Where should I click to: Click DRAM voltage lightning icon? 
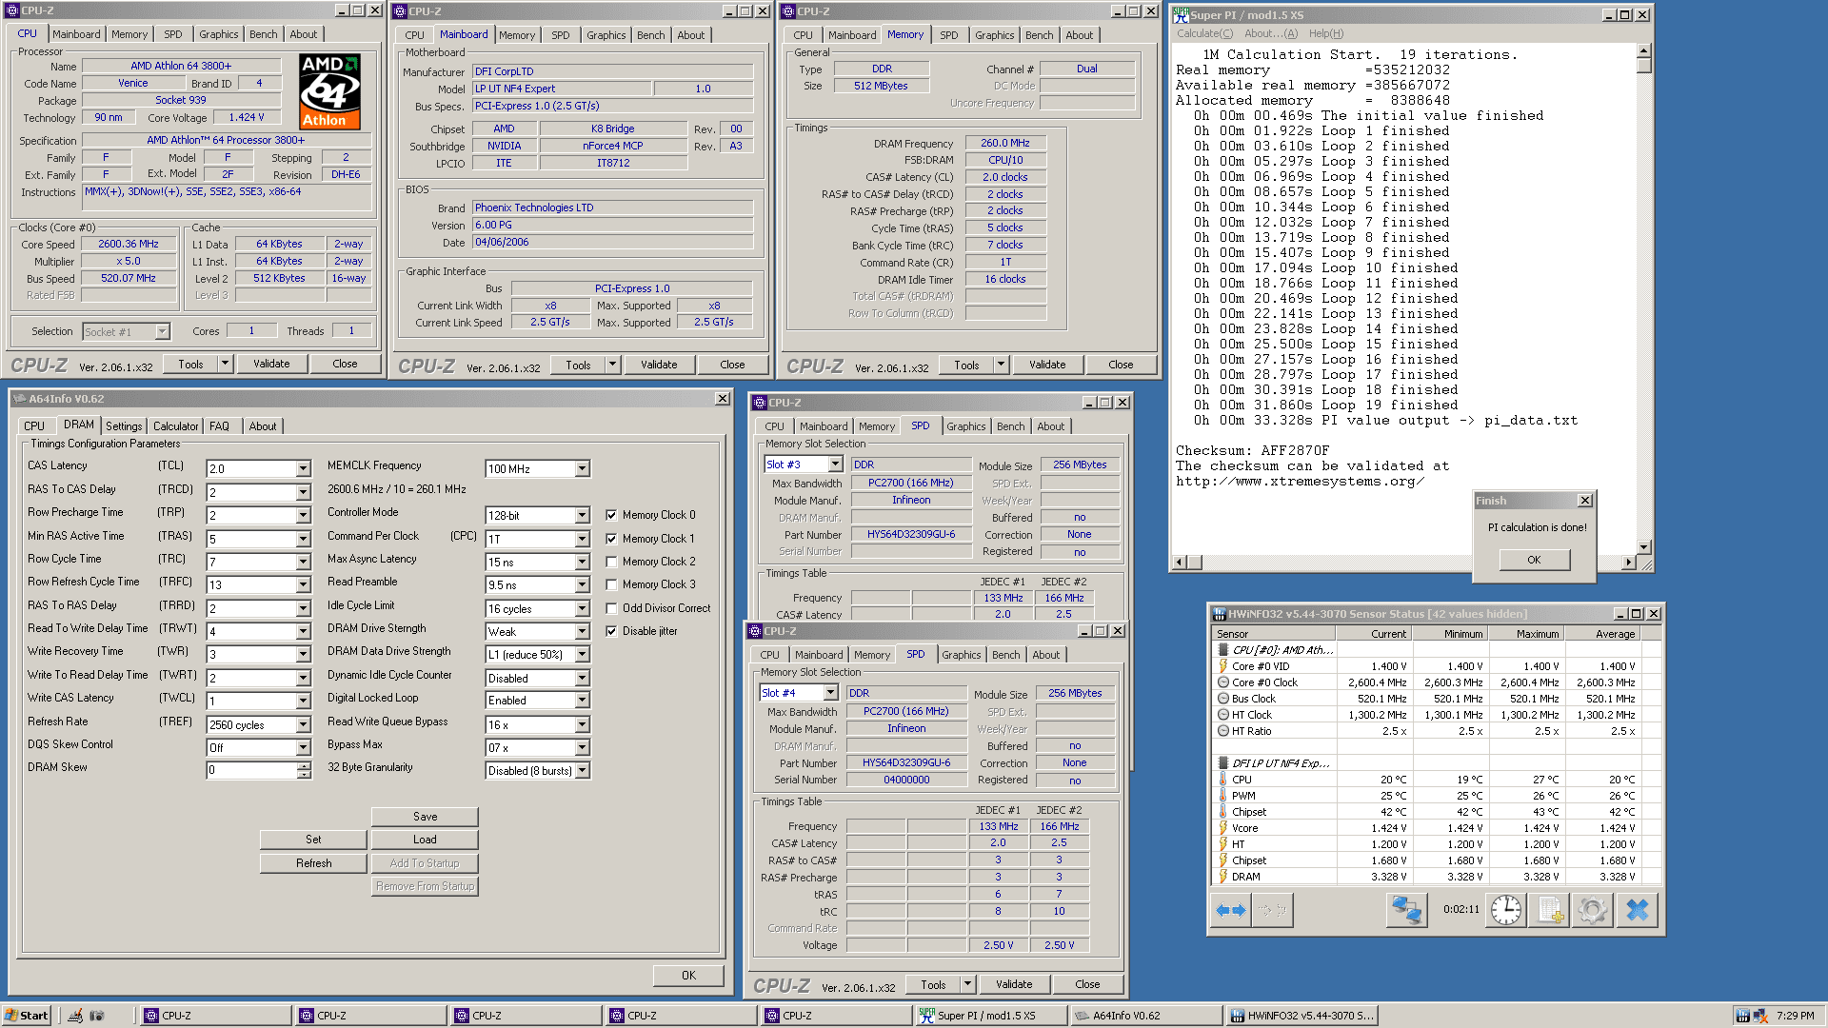[1223, 877]
